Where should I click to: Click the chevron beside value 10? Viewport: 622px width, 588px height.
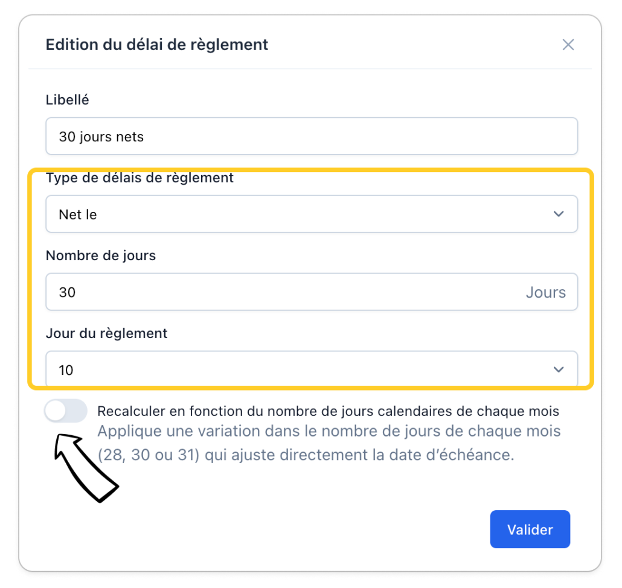[559, 369]
